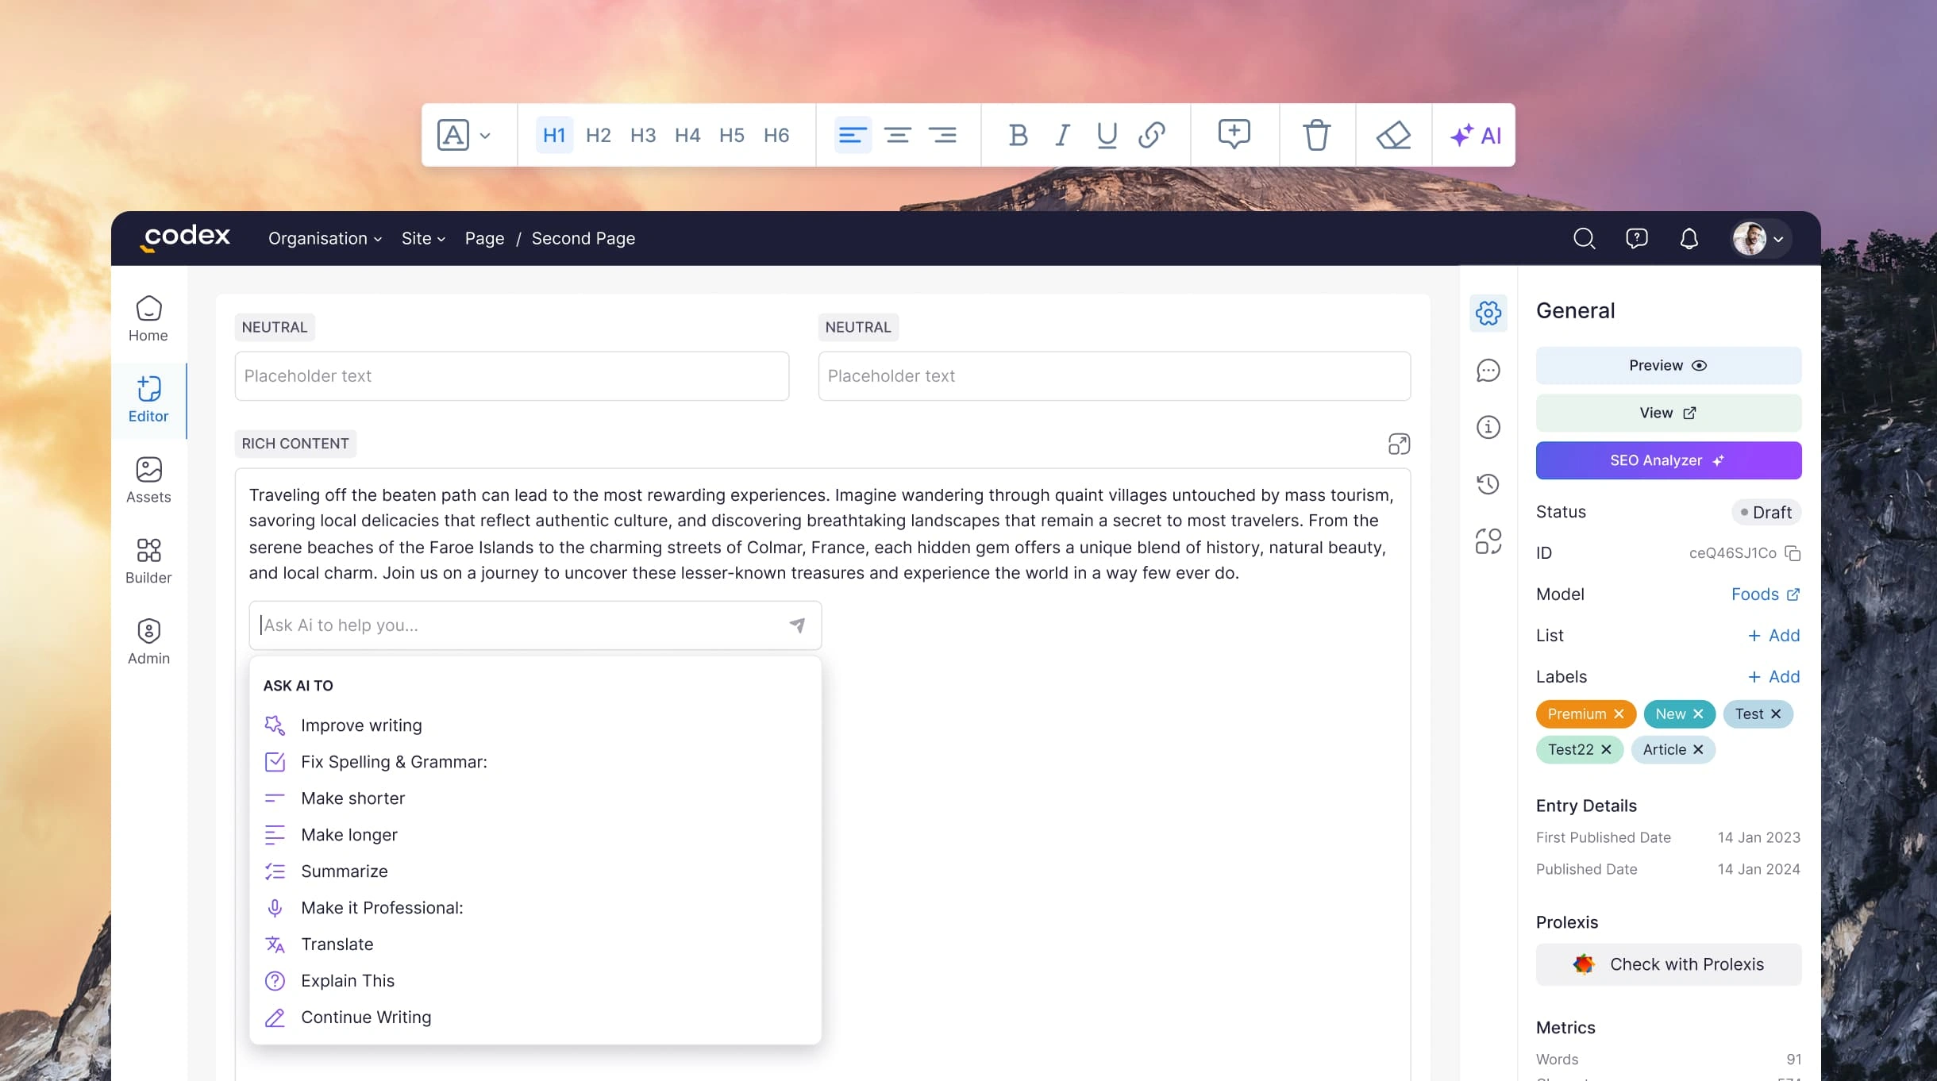The image size is (1937, 1081).
Task: Click the insert link icon
Action: point(1151,135)
